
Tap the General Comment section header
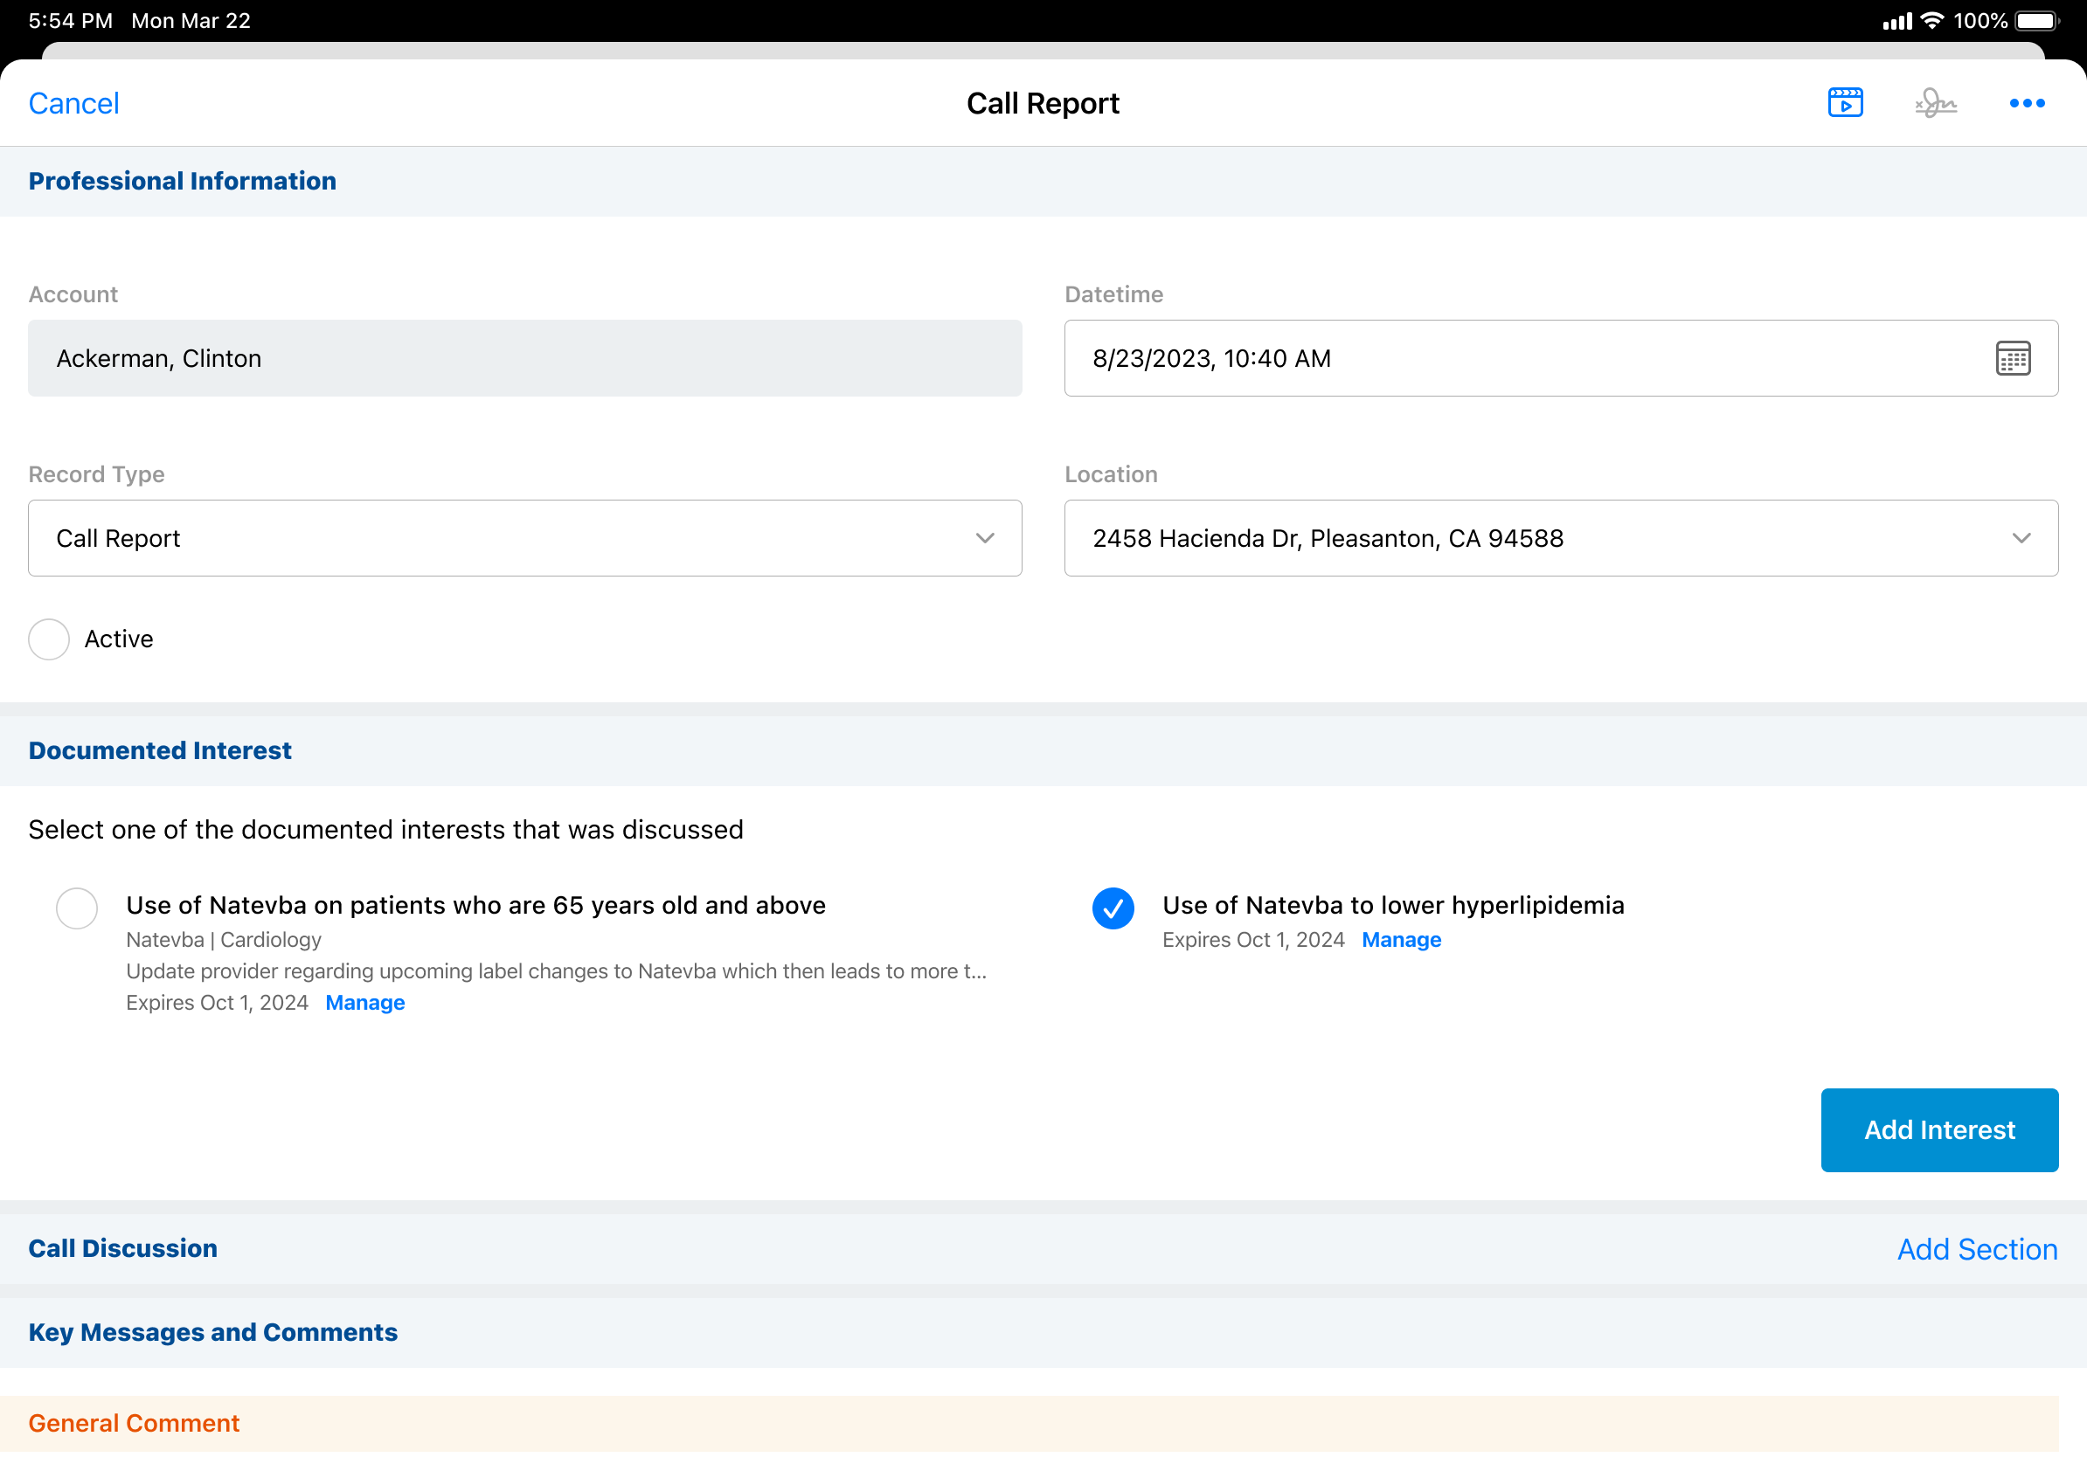[x=134, y=1422]
